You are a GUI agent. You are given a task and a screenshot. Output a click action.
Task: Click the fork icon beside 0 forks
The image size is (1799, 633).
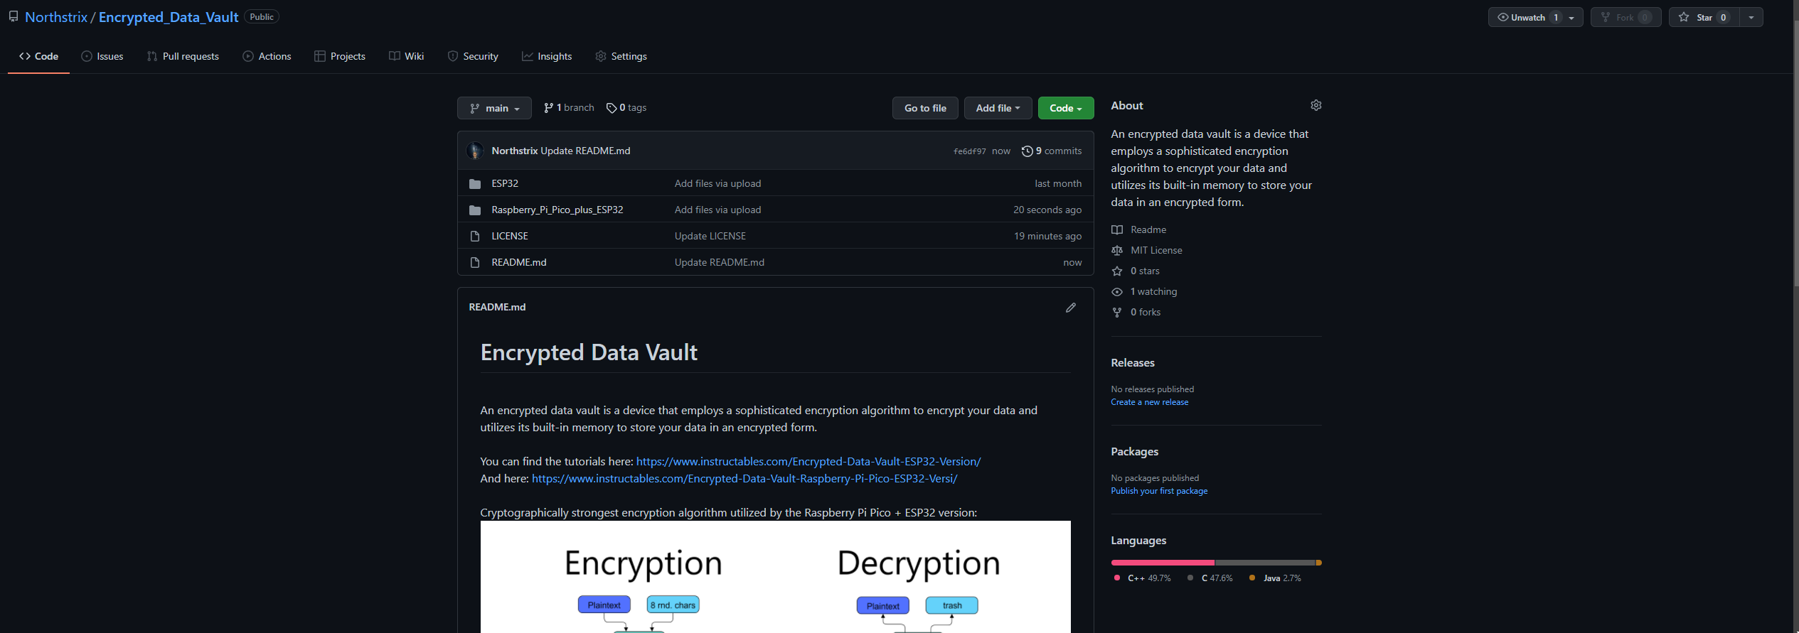(x=1117, y=313)
